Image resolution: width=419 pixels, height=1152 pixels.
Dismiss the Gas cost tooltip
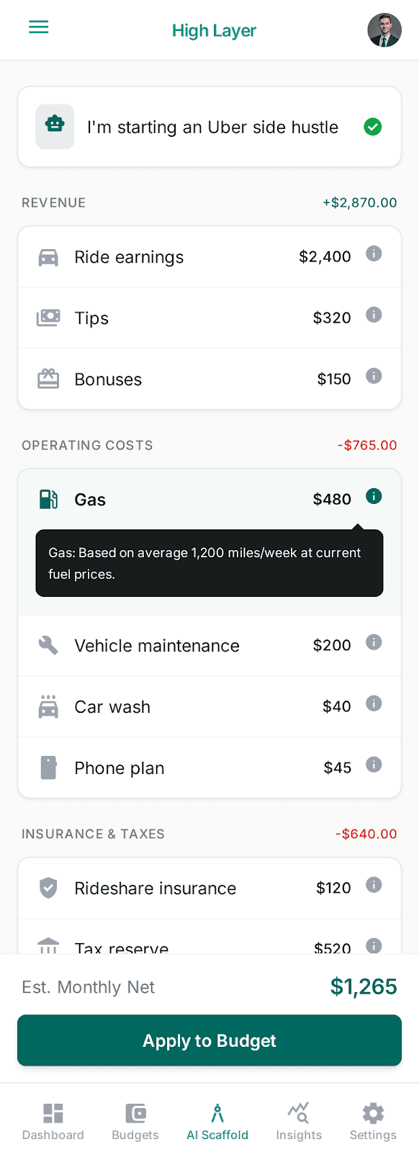tap(374, 497)
